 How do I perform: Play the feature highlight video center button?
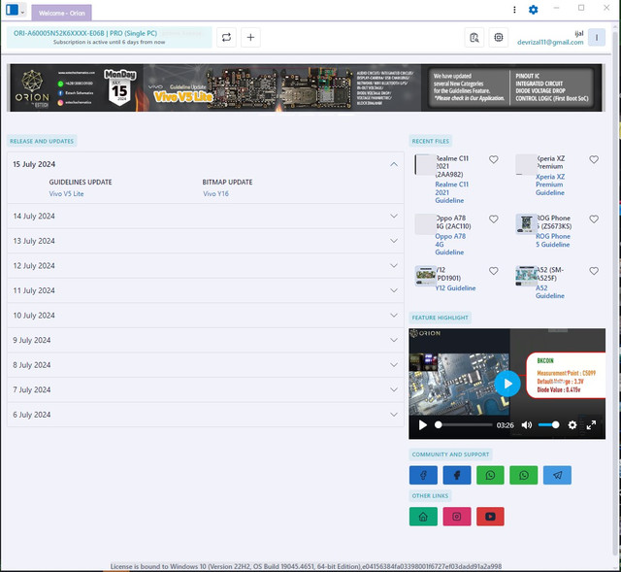click(507, 384)
